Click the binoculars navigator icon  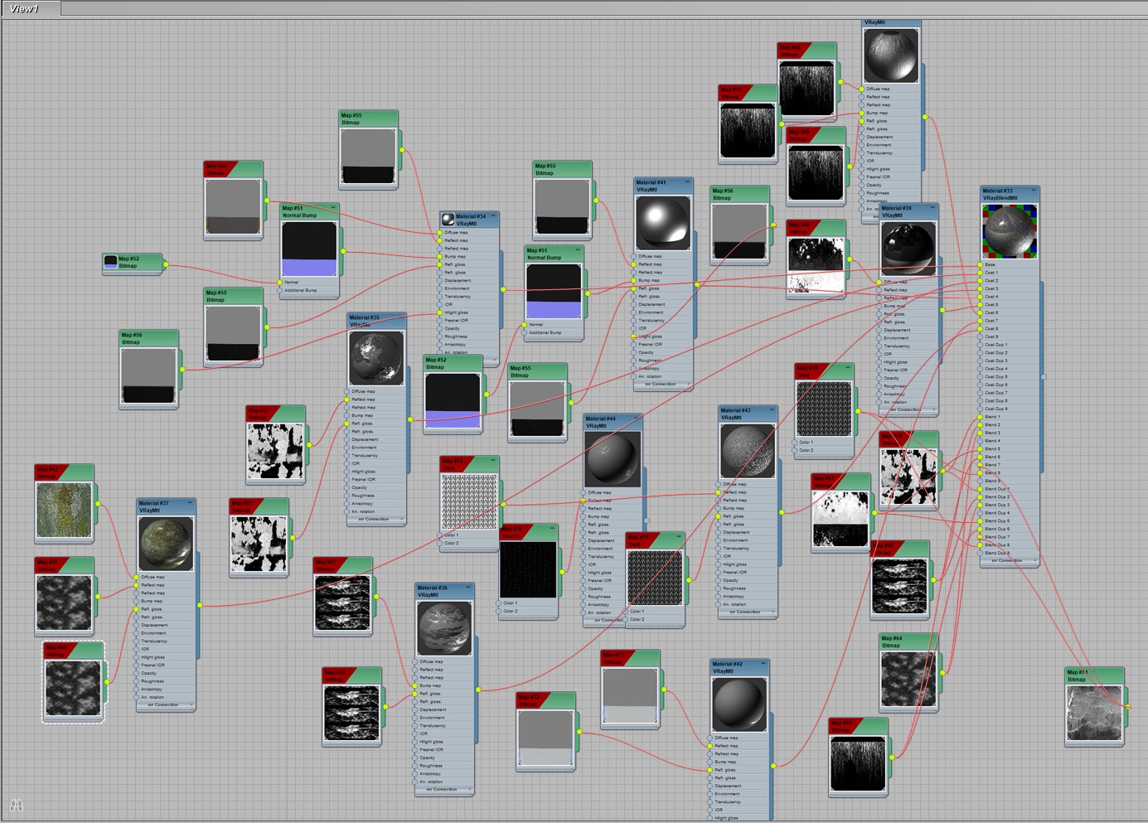tap(16, 805)
